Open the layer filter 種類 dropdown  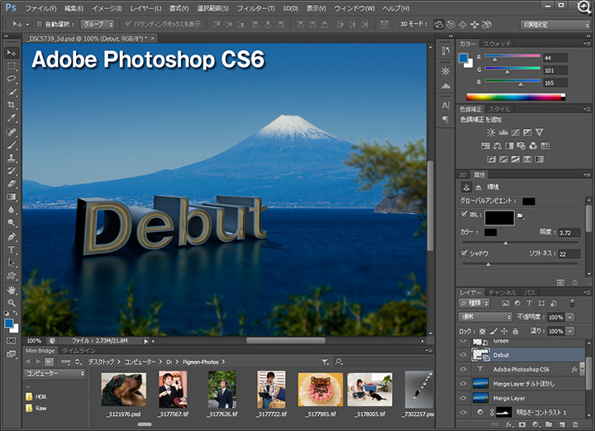point(474,303)
